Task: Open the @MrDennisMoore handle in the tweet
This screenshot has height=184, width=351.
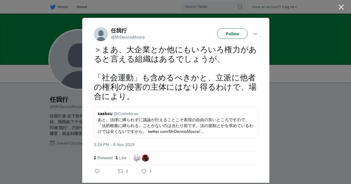Action: pos(128,37)
